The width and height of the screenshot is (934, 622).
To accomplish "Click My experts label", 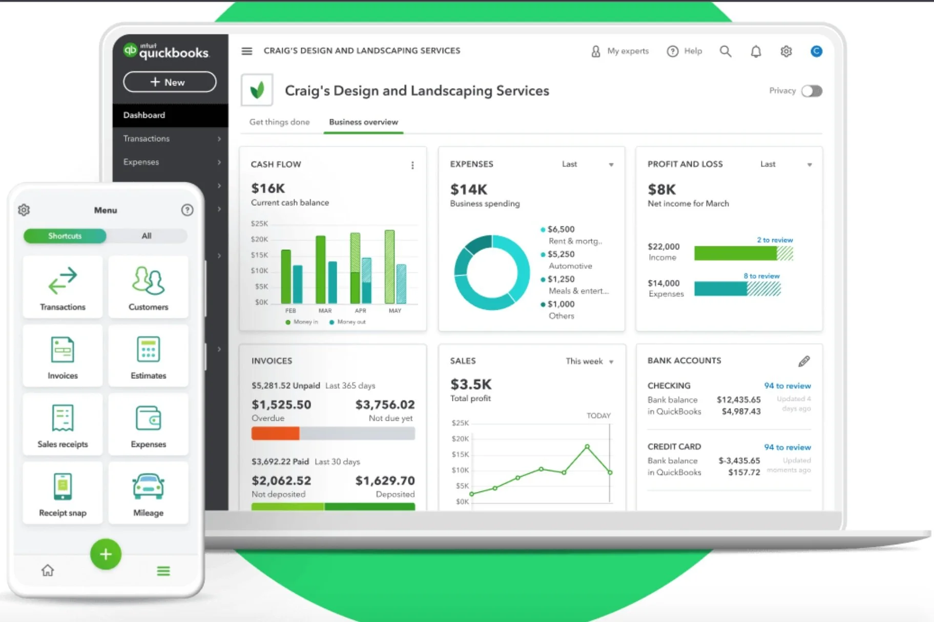I will point(628,51).
